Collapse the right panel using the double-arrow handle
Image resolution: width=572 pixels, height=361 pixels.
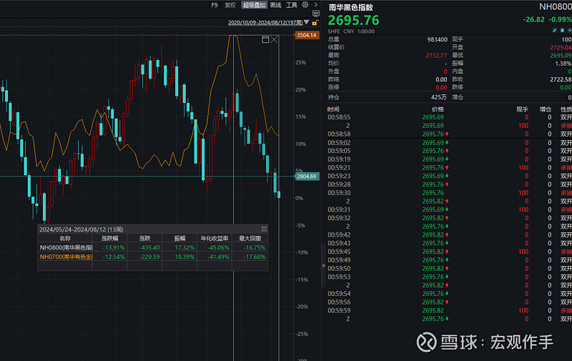323,265
